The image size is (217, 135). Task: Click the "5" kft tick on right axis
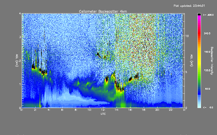coord(186,72)
